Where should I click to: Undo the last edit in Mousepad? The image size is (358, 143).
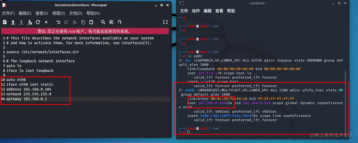tap(58, 22)
